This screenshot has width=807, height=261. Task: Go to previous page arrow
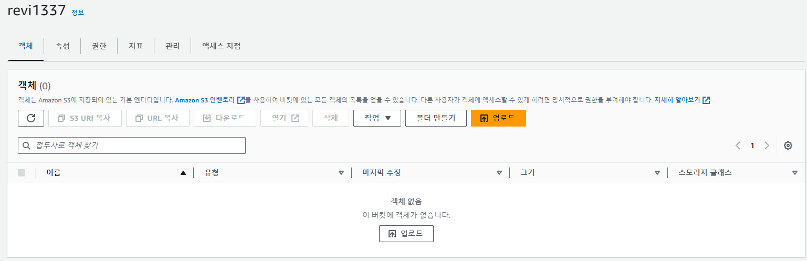(x=738, y=145)
